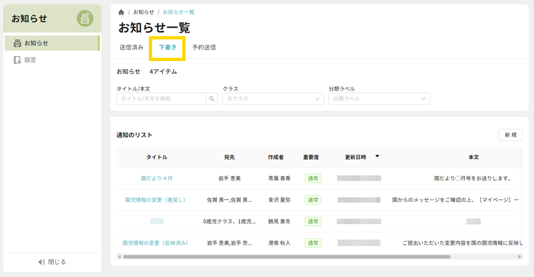
Task: Open the 園だより４月 notice link
Action: coord(156,178)
